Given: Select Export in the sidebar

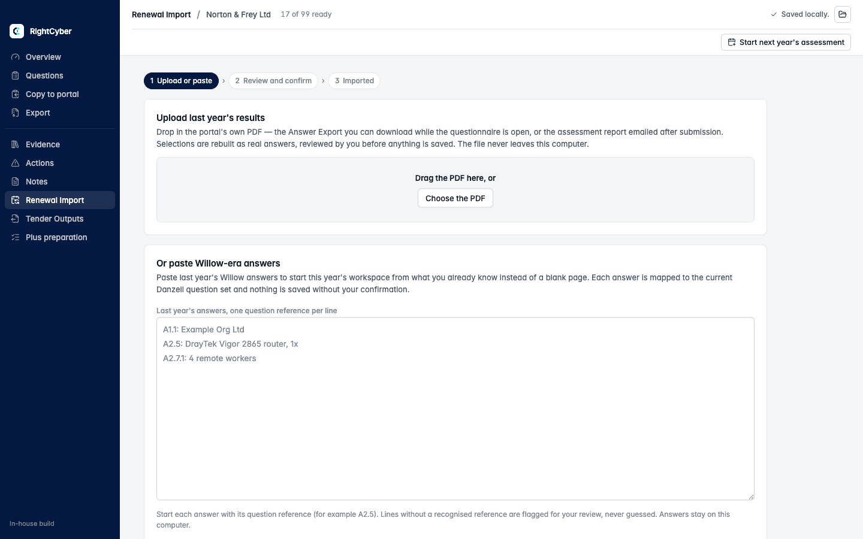Looking at the screenshot, I should tap(60, 113).
